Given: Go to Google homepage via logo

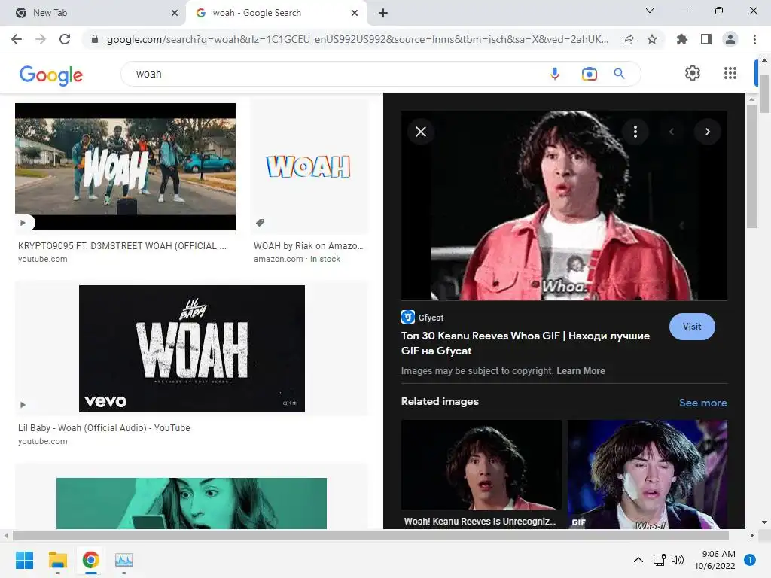Looking at the screenshot, I should [x=50, y=75].
